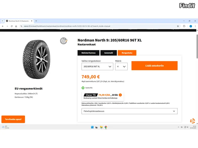
Task: Open File Explorer from the taskbar
Action: 101,127
